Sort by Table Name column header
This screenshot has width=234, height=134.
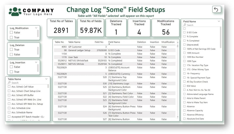coord(74,42)
